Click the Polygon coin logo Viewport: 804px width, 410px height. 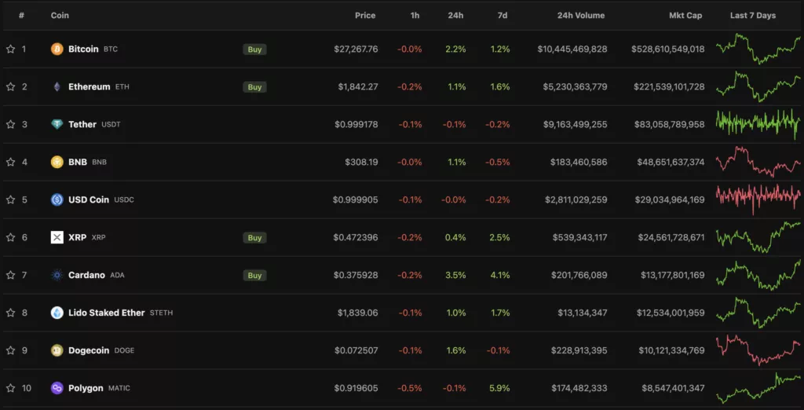coord(57,388)
